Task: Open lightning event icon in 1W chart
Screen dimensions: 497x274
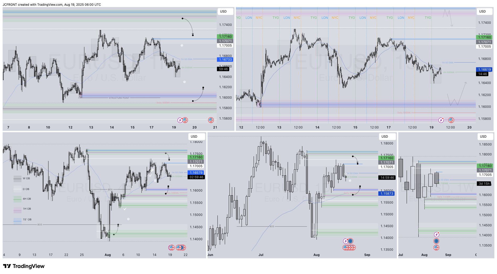Action: point(436,234)
